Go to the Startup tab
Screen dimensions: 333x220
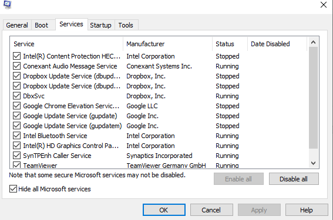tap(100, 25)
